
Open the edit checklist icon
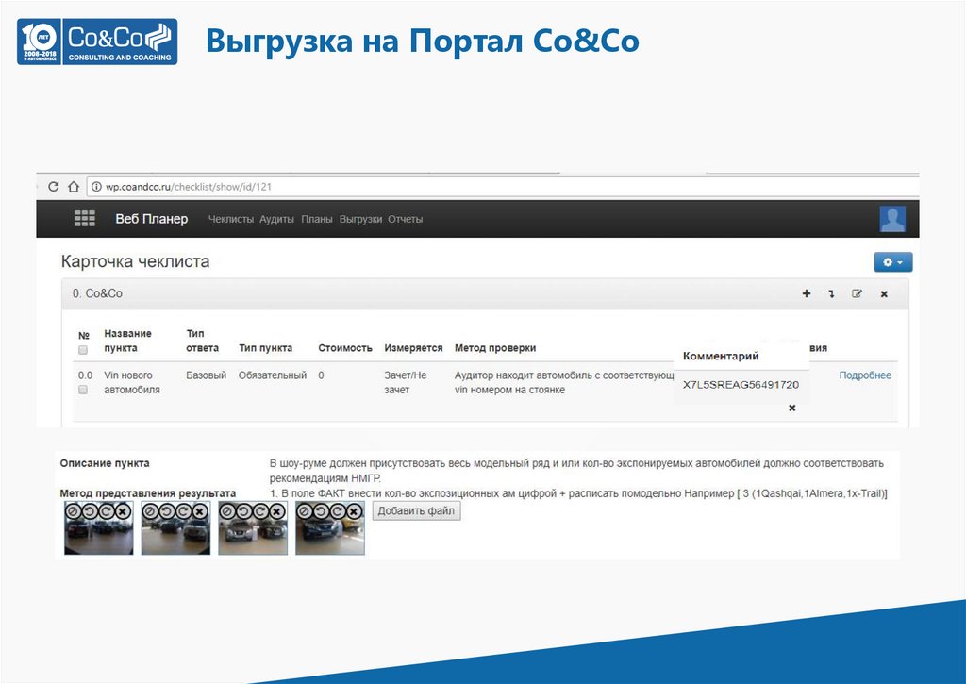[857, 293]
